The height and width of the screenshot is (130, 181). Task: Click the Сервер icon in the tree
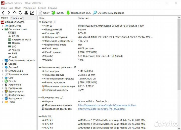click(6, 64)
